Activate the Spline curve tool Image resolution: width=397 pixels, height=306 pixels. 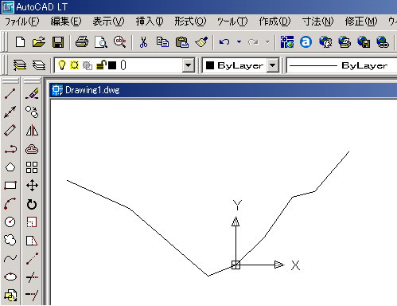coord(10,258)
